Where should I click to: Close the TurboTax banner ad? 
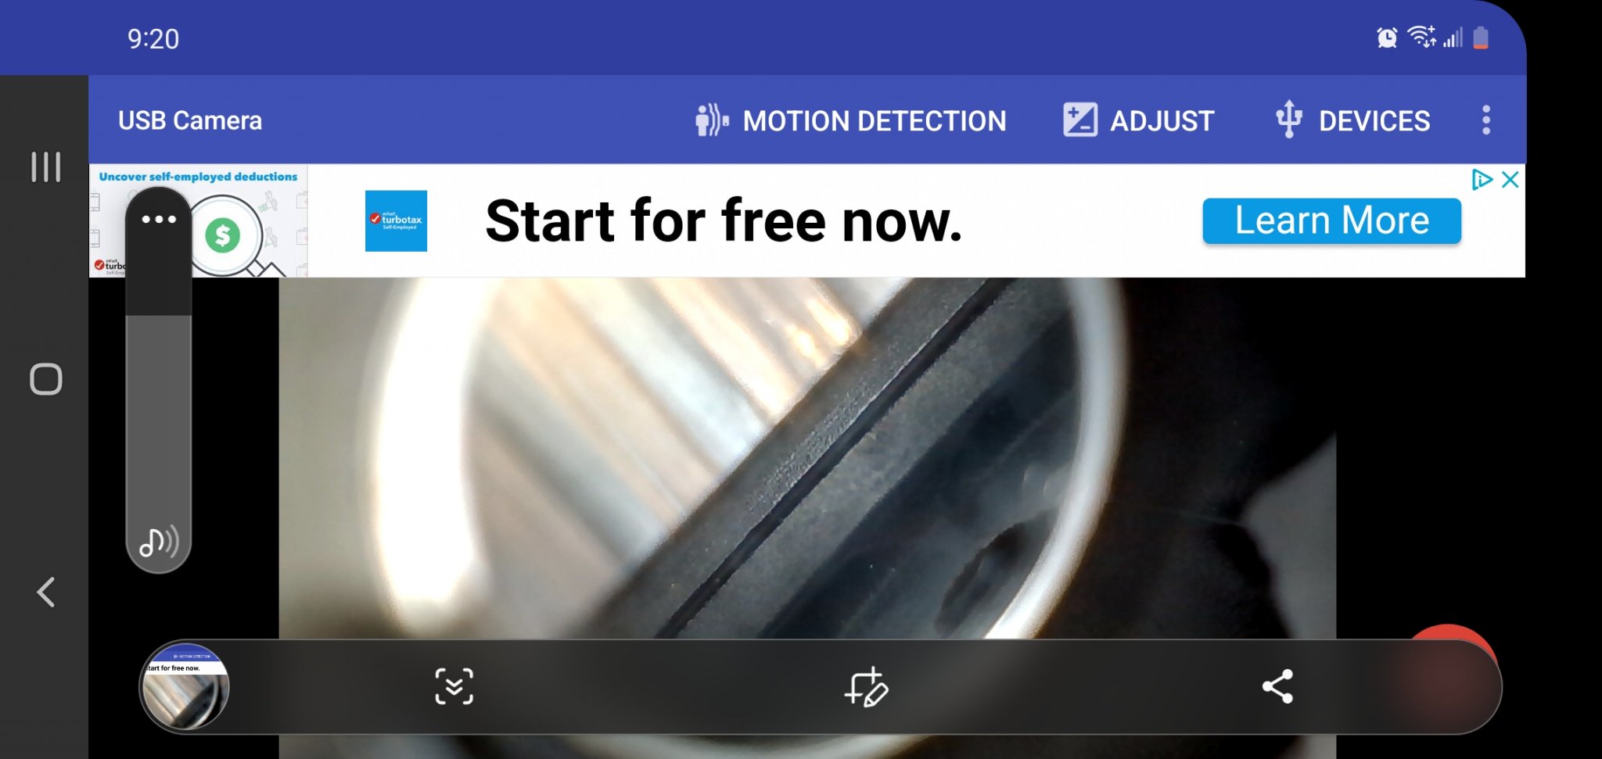pyautogui.click(x=1510, y=180)
